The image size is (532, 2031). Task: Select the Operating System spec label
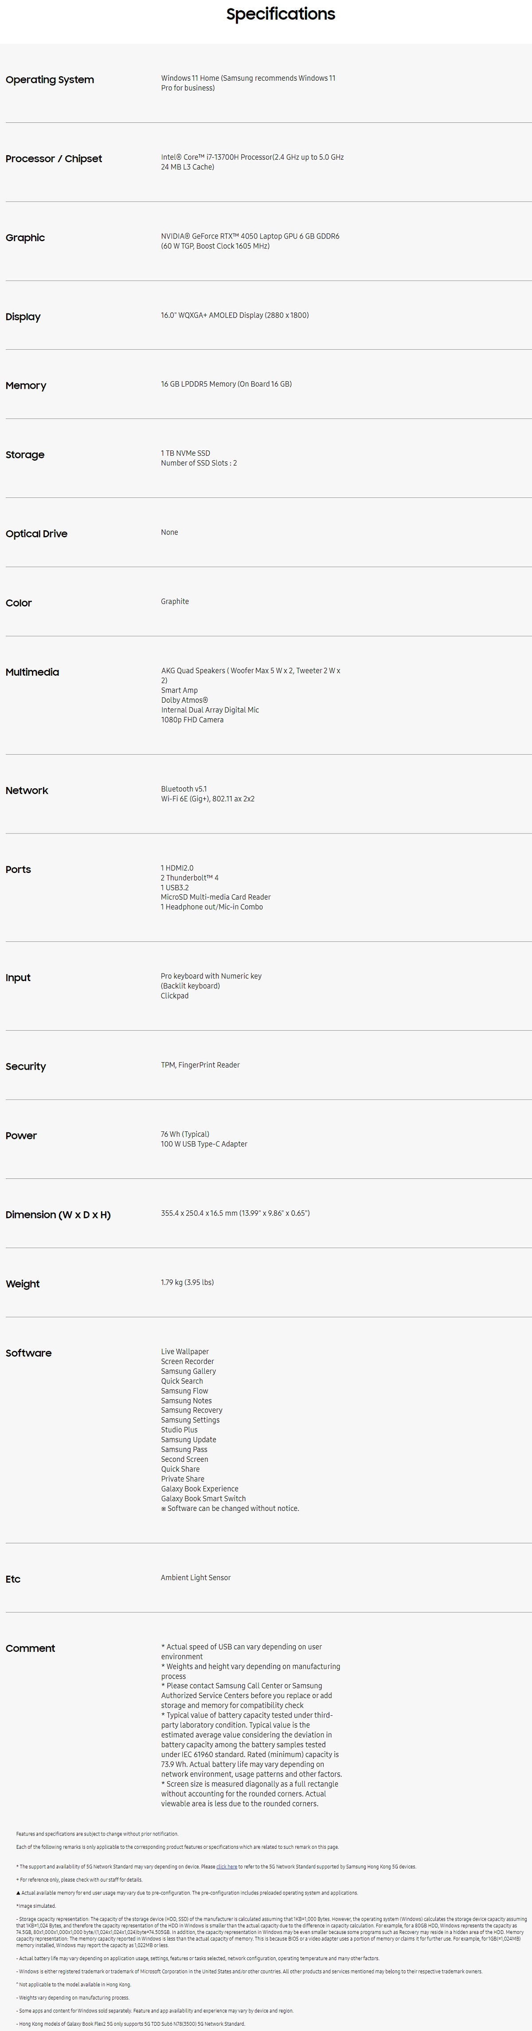(x=50, y=80)
